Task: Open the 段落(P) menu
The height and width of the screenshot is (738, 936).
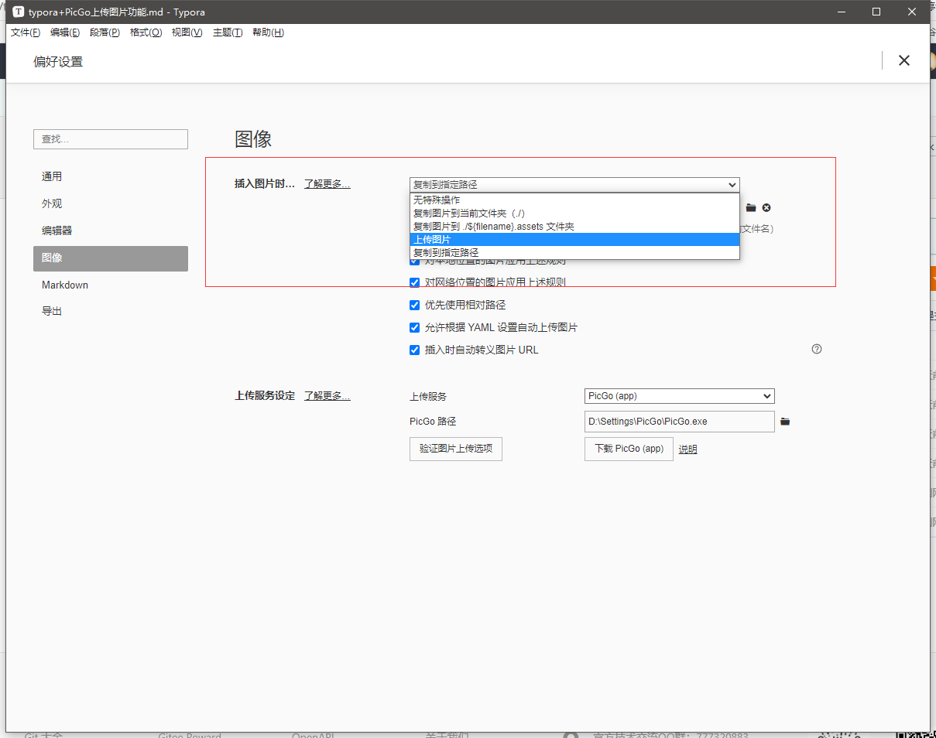Action: click(105, 32)
